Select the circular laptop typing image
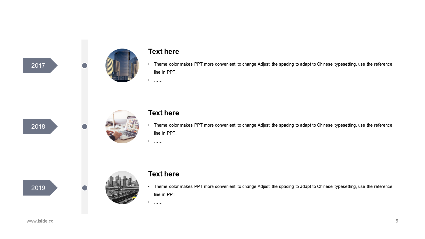This screenshot has width=425, height=239. [122, 126]
